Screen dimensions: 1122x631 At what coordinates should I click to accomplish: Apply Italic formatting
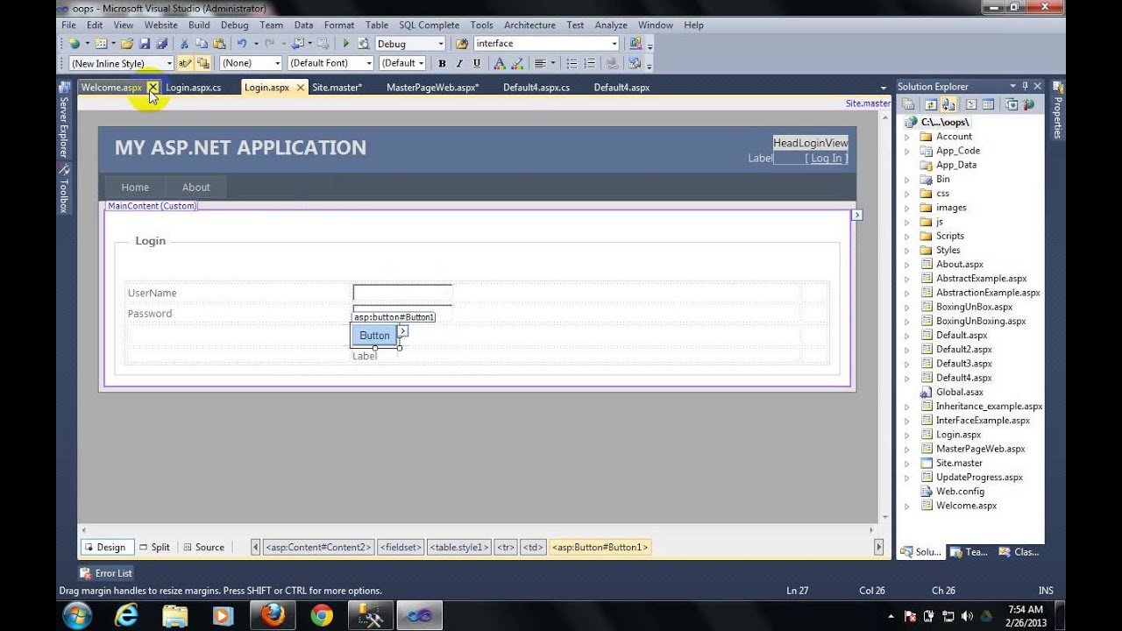pos(458,63)
